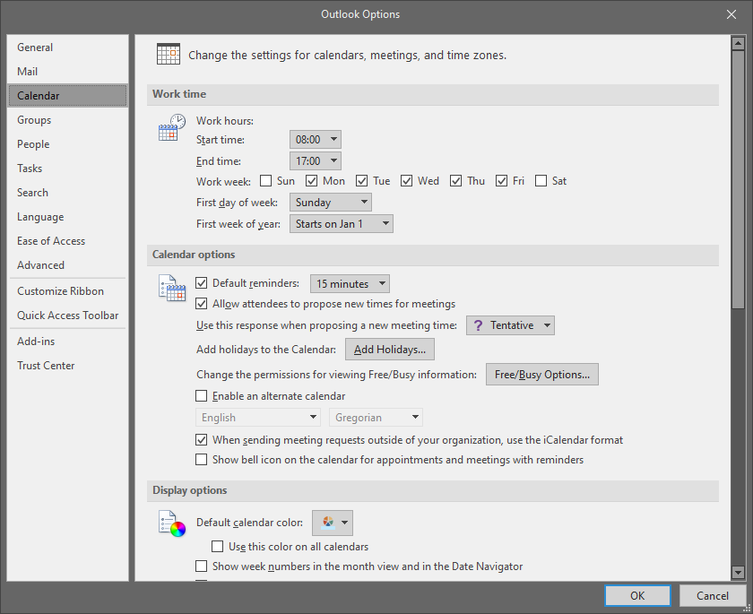Viewport: 753px width, 614px height.
Task: Enable an alternate calendar checkbox
Action: (201, 395)
